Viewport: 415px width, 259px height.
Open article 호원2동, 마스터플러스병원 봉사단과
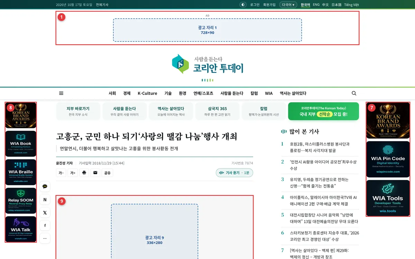click(x=320, y=147)
